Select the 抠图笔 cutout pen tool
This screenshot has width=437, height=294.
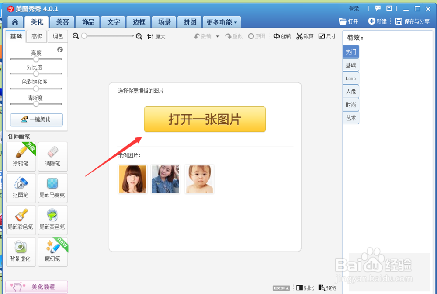(21, 188)
